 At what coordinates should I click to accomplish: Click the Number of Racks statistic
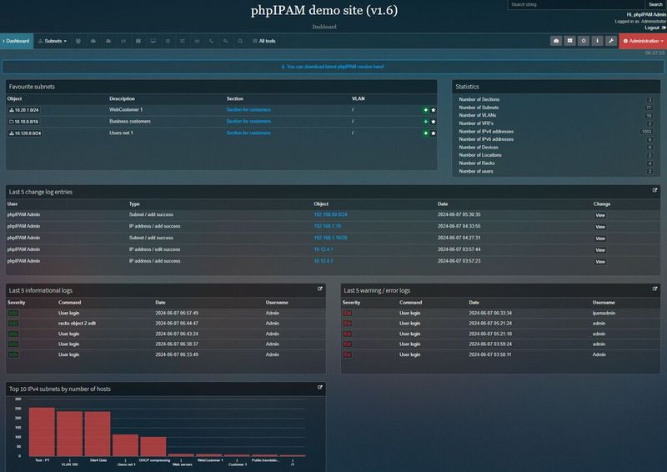(555, 163)
